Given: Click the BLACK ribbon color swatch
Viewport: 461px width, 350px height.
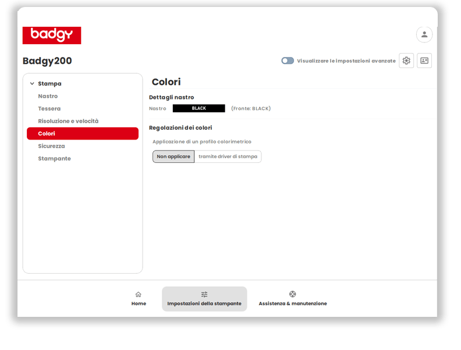Looking at the screenshot, I should [198, 108].
